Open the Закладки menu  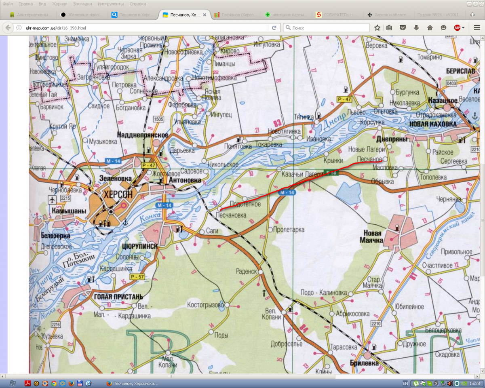pos(82,4)
